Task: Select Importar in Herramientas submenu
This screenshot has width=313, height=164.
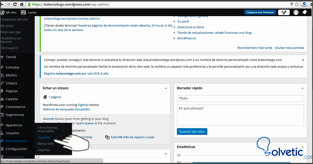Action: (44, 137)
